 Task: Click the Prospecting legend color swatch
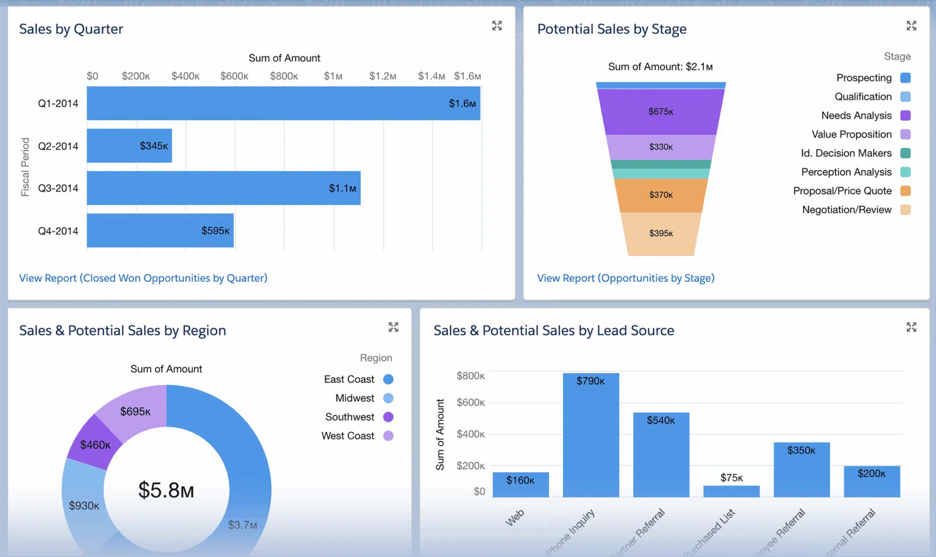click(905, 78)
